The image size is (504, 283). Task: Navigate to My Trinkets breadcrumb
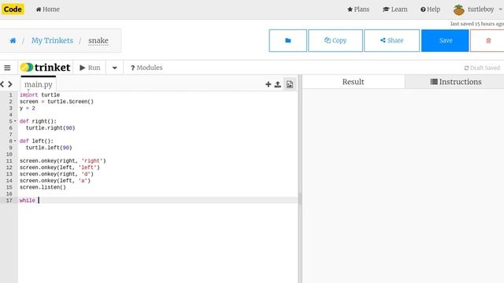[x=52, y=40]
